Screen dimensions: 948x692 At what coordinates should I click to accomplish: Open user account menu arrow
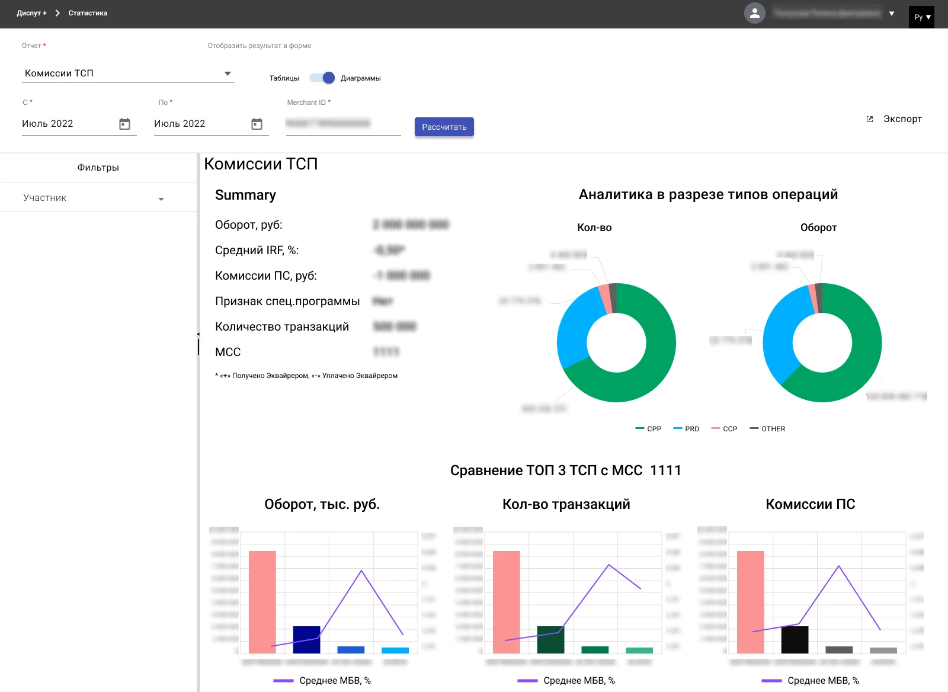tap(892, 14)
